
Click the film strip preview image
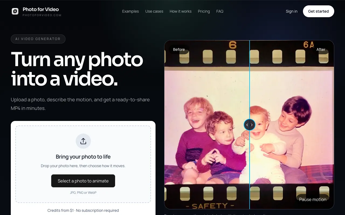249,125
